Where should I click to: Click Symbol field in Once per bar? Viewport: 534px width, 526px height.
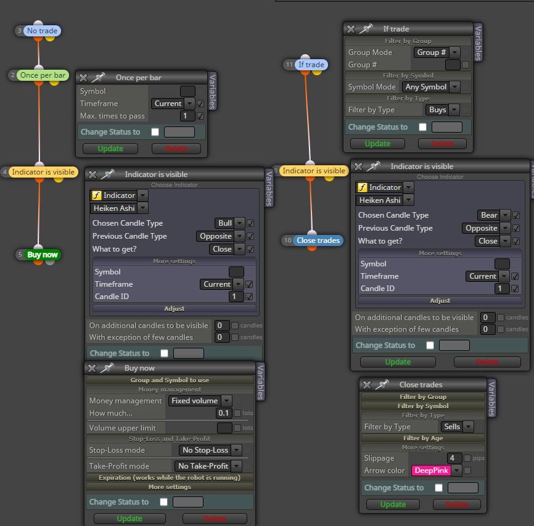coord(187,91)
